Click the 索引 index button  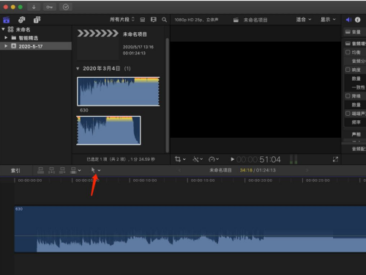coord(15,170)
